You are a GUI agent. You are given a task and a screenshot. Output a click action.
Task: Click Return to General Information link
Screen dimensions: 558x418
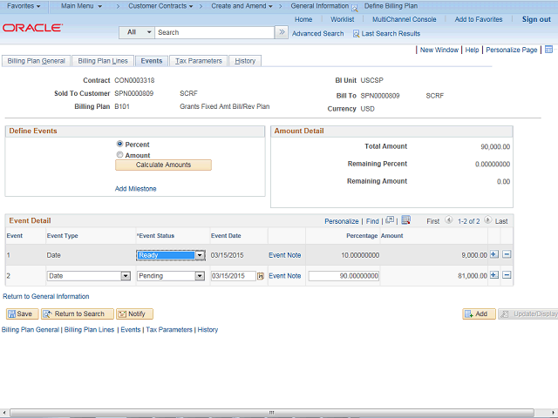[46, 296]
